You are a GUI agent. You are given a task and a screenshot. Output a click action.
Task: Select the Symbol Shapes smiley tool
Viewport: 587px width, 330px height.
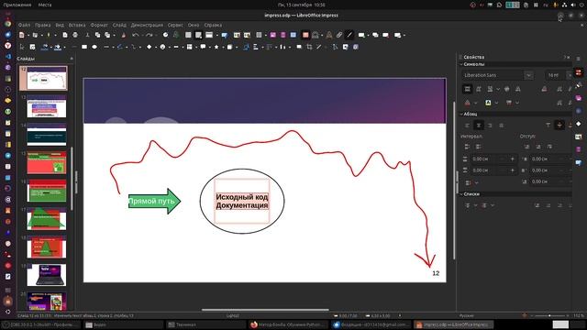tap(162, 47)
